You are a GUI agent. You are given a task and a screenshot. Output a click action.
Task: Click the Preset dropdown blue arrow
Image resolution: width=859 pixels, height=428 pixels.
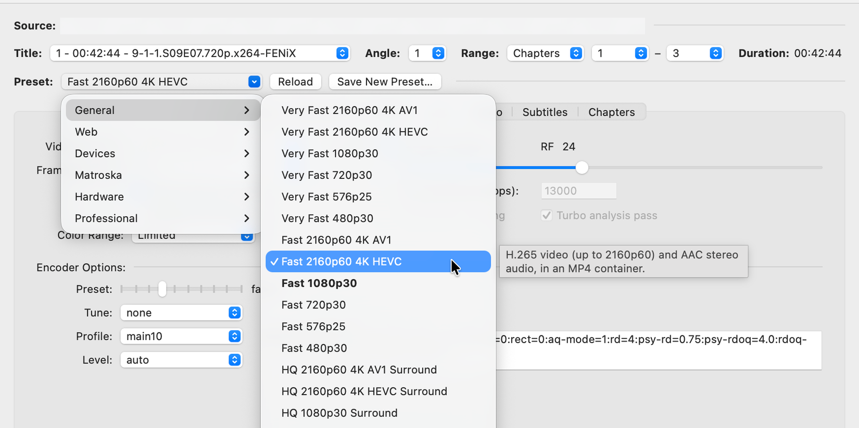(x=254, y=82)
